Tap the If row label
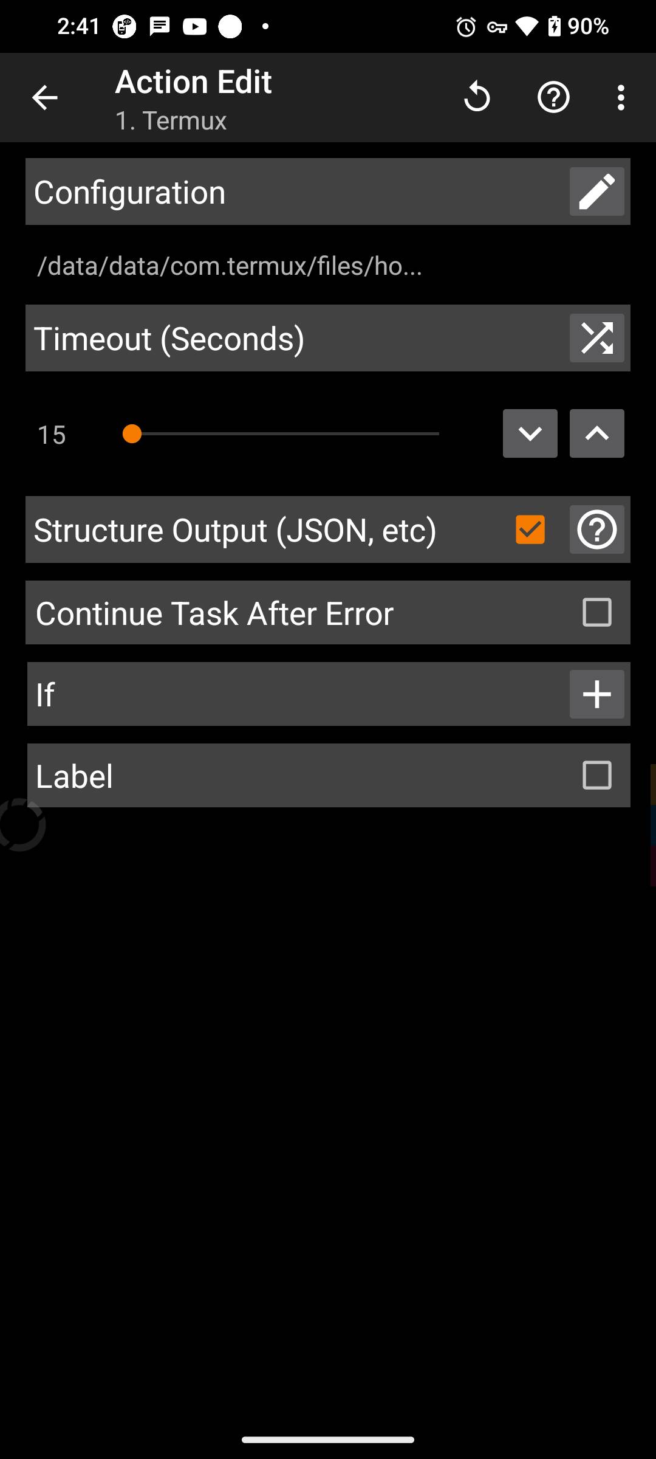The width and height of the screenshot is (656, 1459). tap(46, 695)
